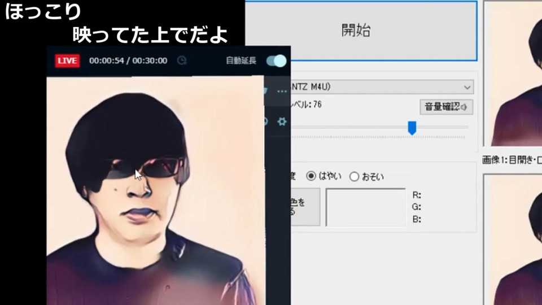Click the color pick button left of the preview box
The height and width of the screenshot is (305, 542).
point(305,207)
